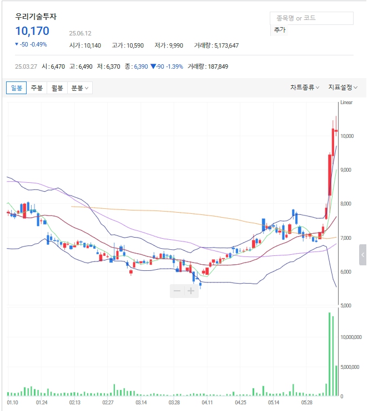Click the 거래량: 187,849 volume text

click(208, 66)
